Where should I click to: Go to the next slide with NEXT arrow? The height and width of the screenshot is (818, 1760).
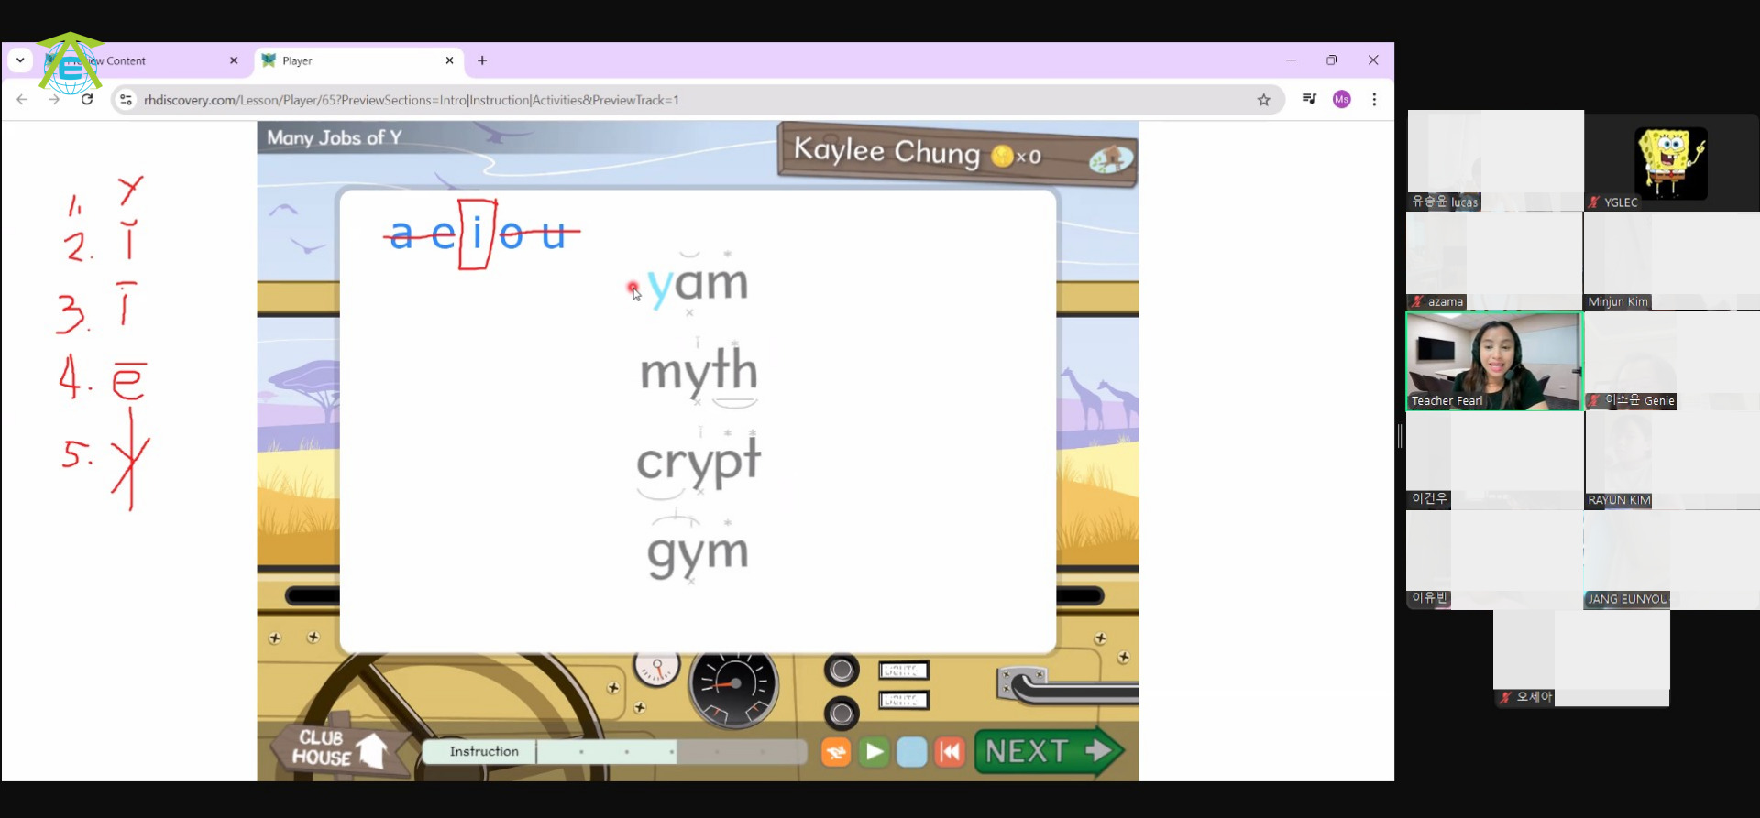(1050, 751)
